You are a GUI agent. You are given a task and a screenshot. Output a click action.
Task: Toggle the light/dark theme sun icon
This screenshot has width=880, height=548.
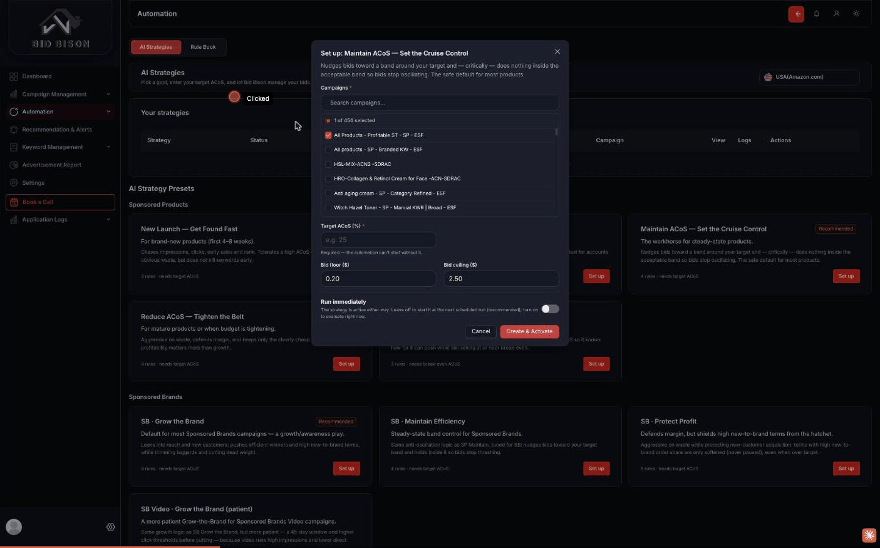coord(856,14)
